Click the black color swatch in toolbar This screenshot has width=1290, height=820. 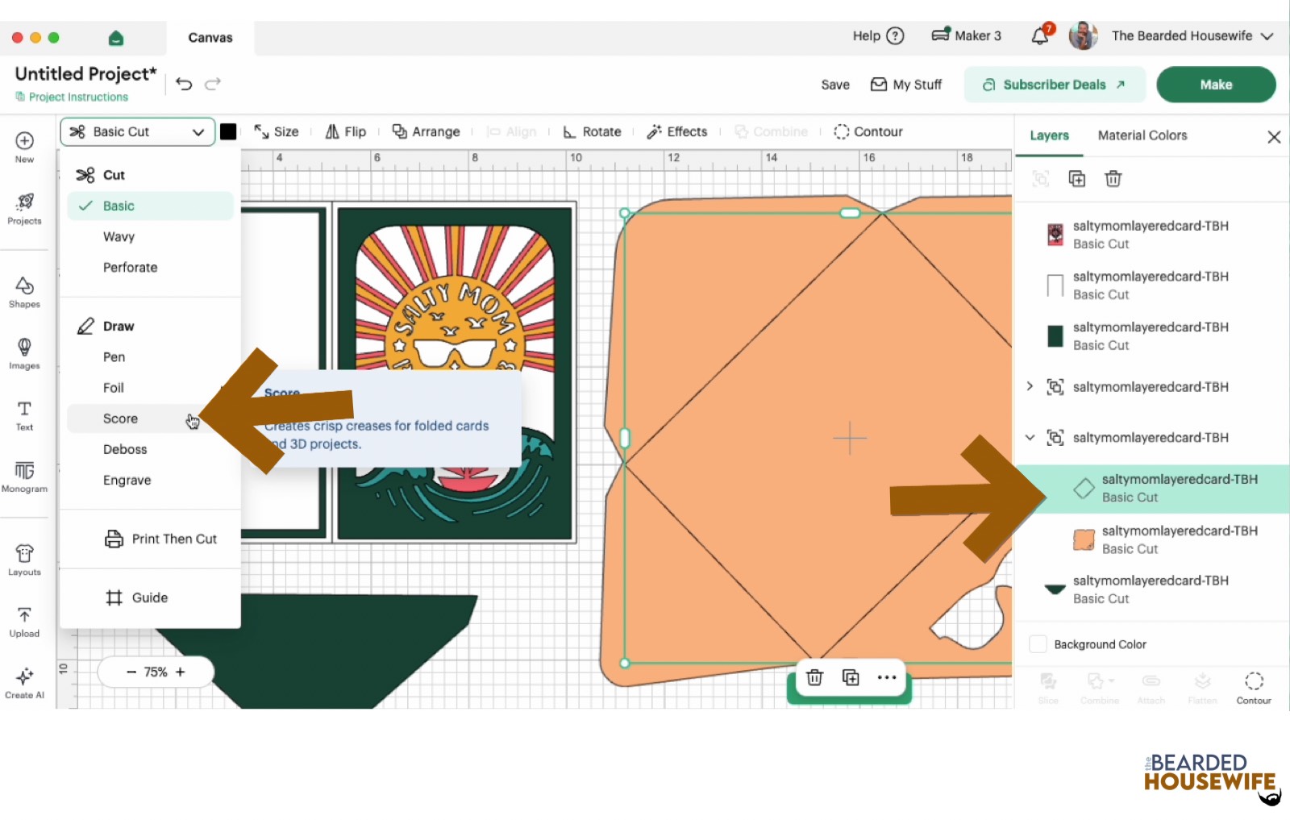[x=228, y=131]
